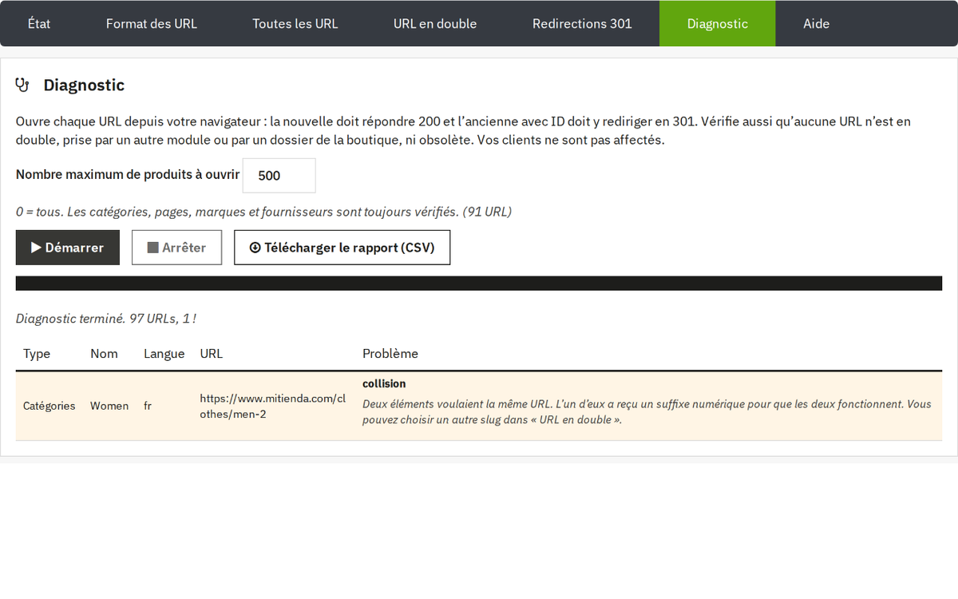Click the URL column header
This screenshot has height=599, width=958.
(211, 354)
